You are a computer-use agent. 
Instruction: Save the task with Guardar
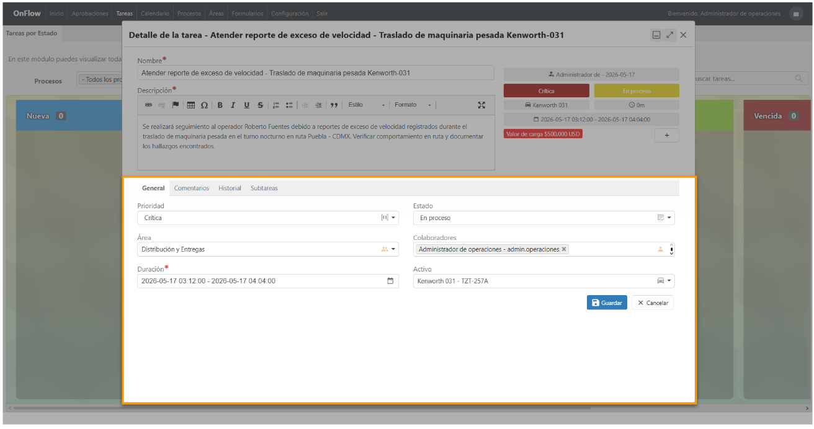(x=607, y=303)
